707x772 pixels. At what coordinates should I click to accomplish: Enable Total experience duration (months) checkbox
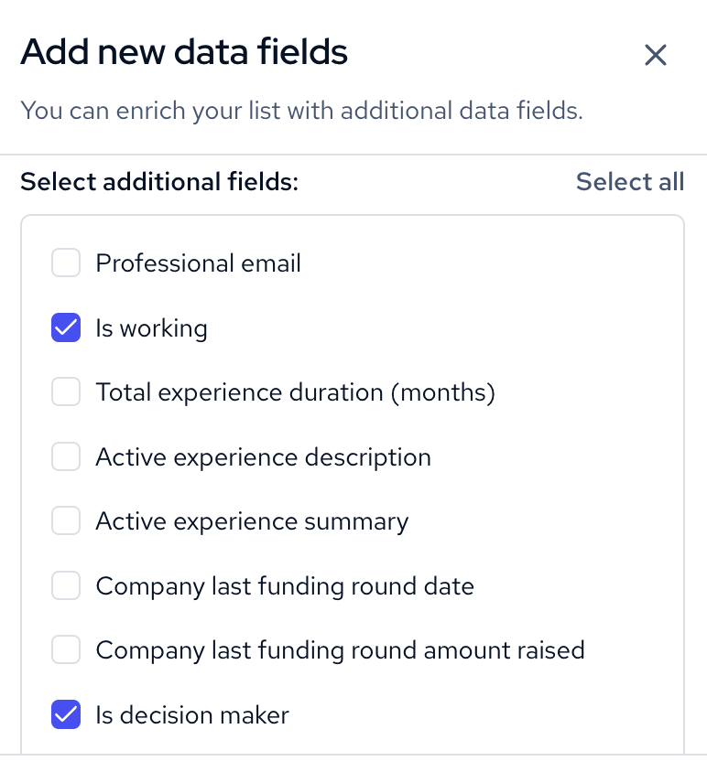point(66,391)
